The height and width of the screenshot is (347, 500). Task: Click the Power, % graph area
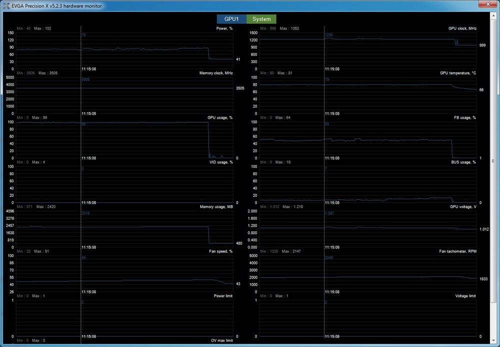coord(124,51)
